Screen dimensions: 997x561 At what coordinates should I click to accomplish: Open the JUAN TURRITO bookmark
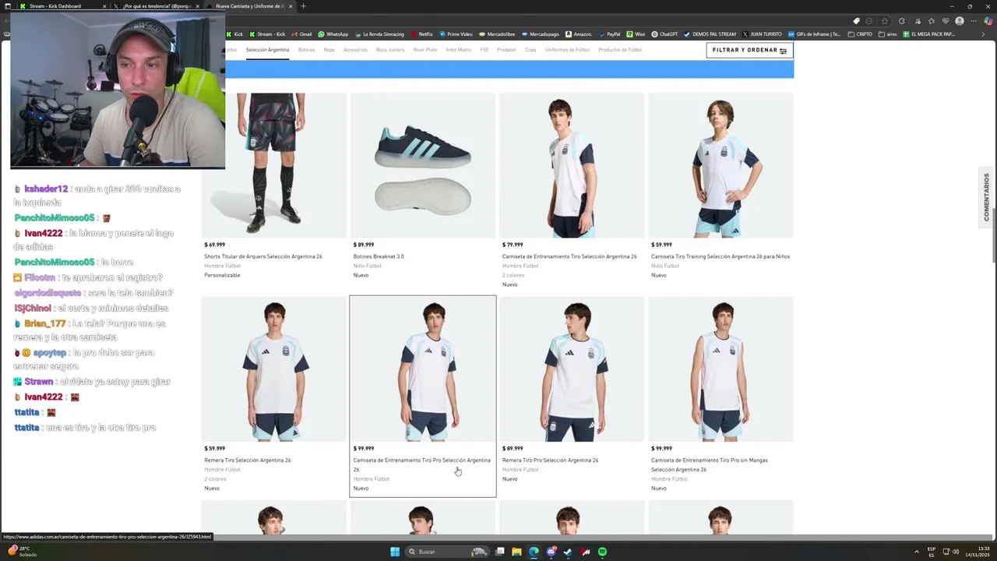[762, 34]
